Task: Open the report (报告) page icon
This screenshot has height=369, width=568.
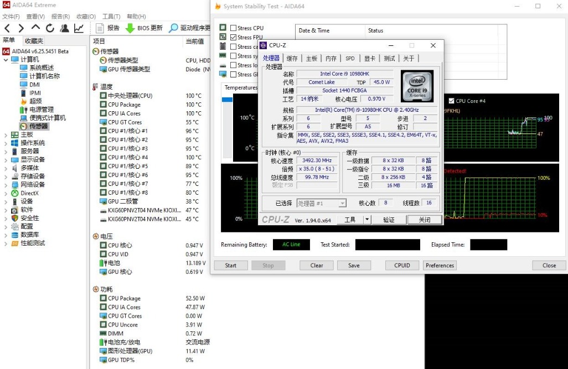Action: point(100,28)
